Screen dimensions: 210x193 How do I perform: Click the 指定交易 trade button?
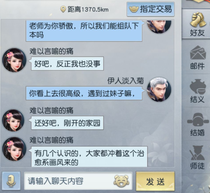(150, 9)
